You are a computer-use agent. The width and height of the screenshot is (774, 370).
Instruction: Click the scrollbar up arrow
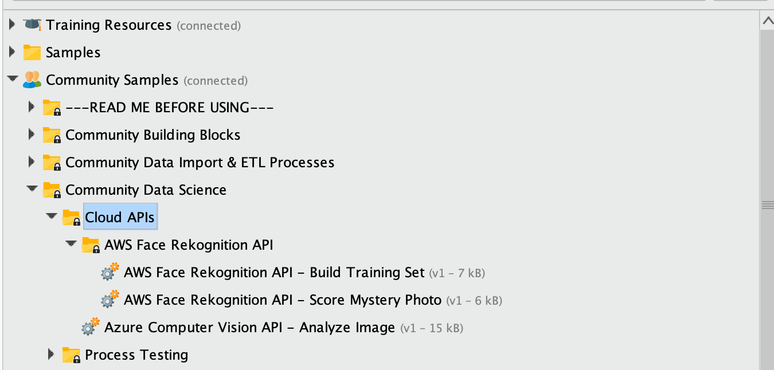click(x=767, y=21)
